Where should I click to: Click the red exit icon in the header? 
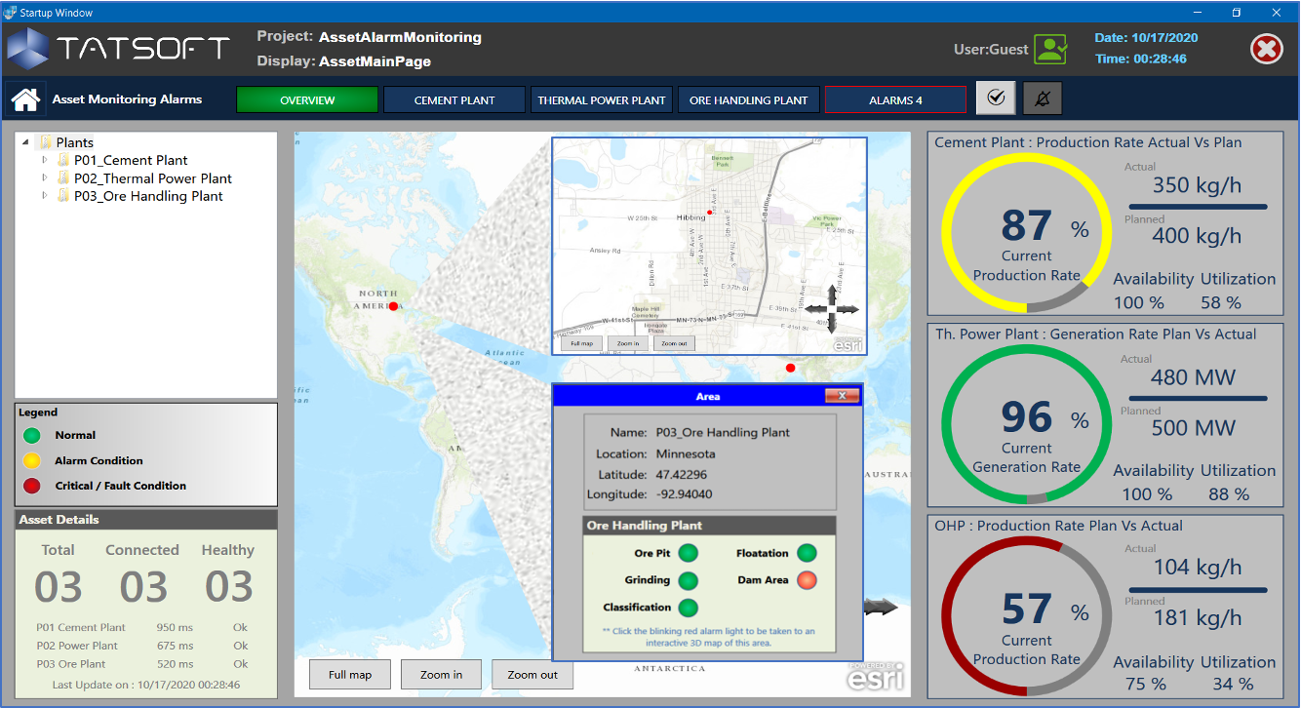[x=1266, y=48]
